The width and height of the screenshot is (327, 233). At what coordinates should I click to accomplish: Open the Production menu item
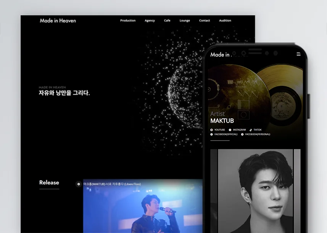(x=128, y=21)
